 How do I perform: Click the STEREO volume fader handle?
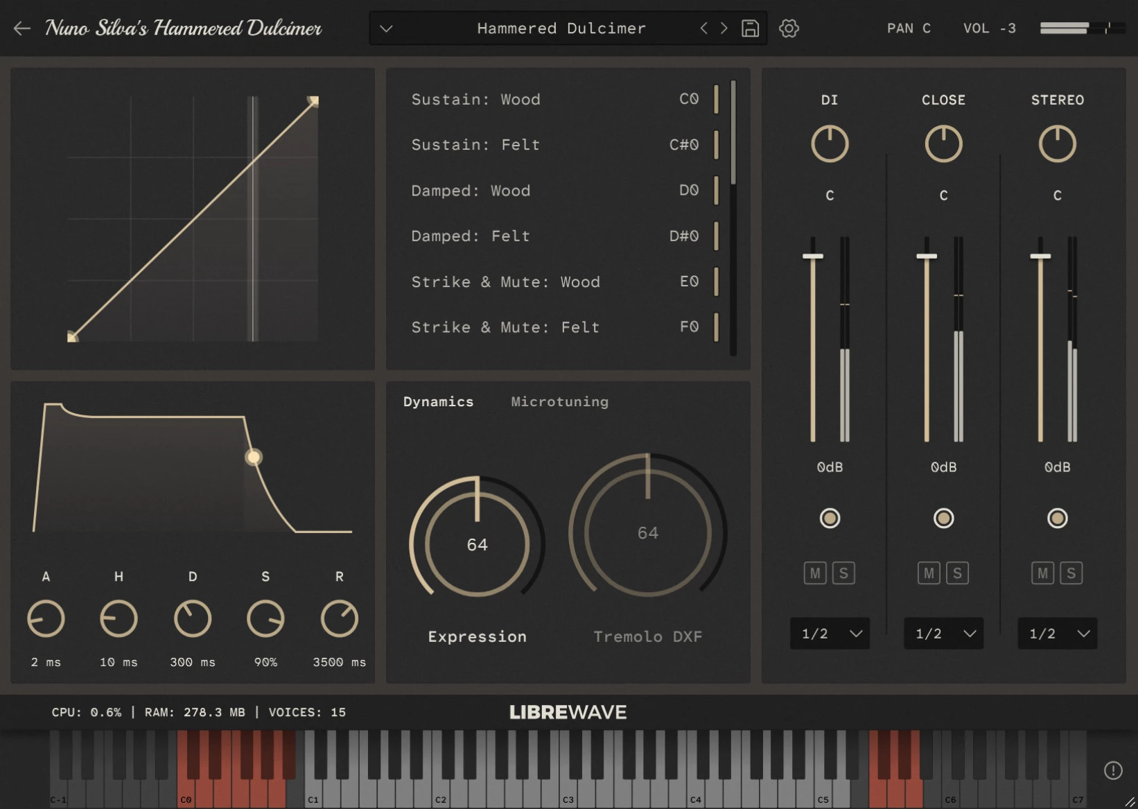point(1040,256)
